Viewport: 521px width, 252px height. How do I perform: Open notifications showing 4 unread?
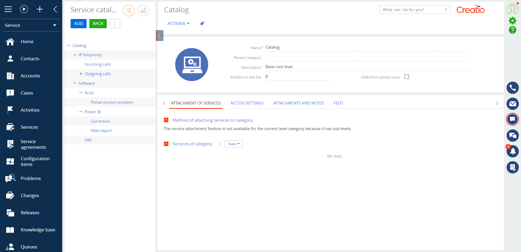click(x=512, y=151)
